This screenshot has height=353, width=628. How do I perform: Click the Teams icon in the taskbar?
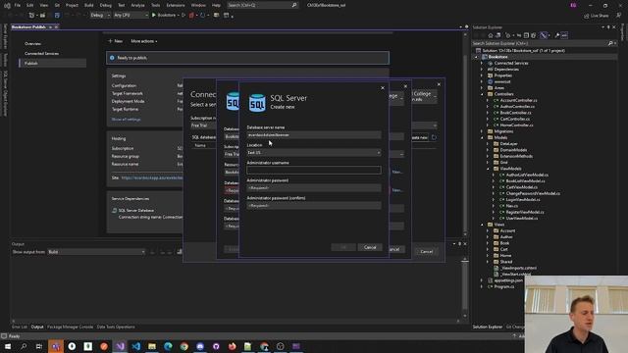tap(56, 346)
